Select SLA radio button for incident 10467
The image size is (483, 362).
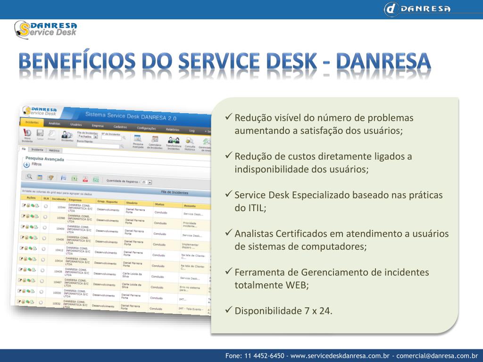(x=42, y=281)
